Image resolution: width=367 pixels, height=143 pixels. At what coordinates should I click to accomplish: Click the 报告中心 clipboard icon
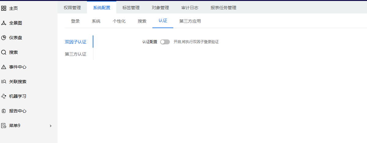pos(3,111)
